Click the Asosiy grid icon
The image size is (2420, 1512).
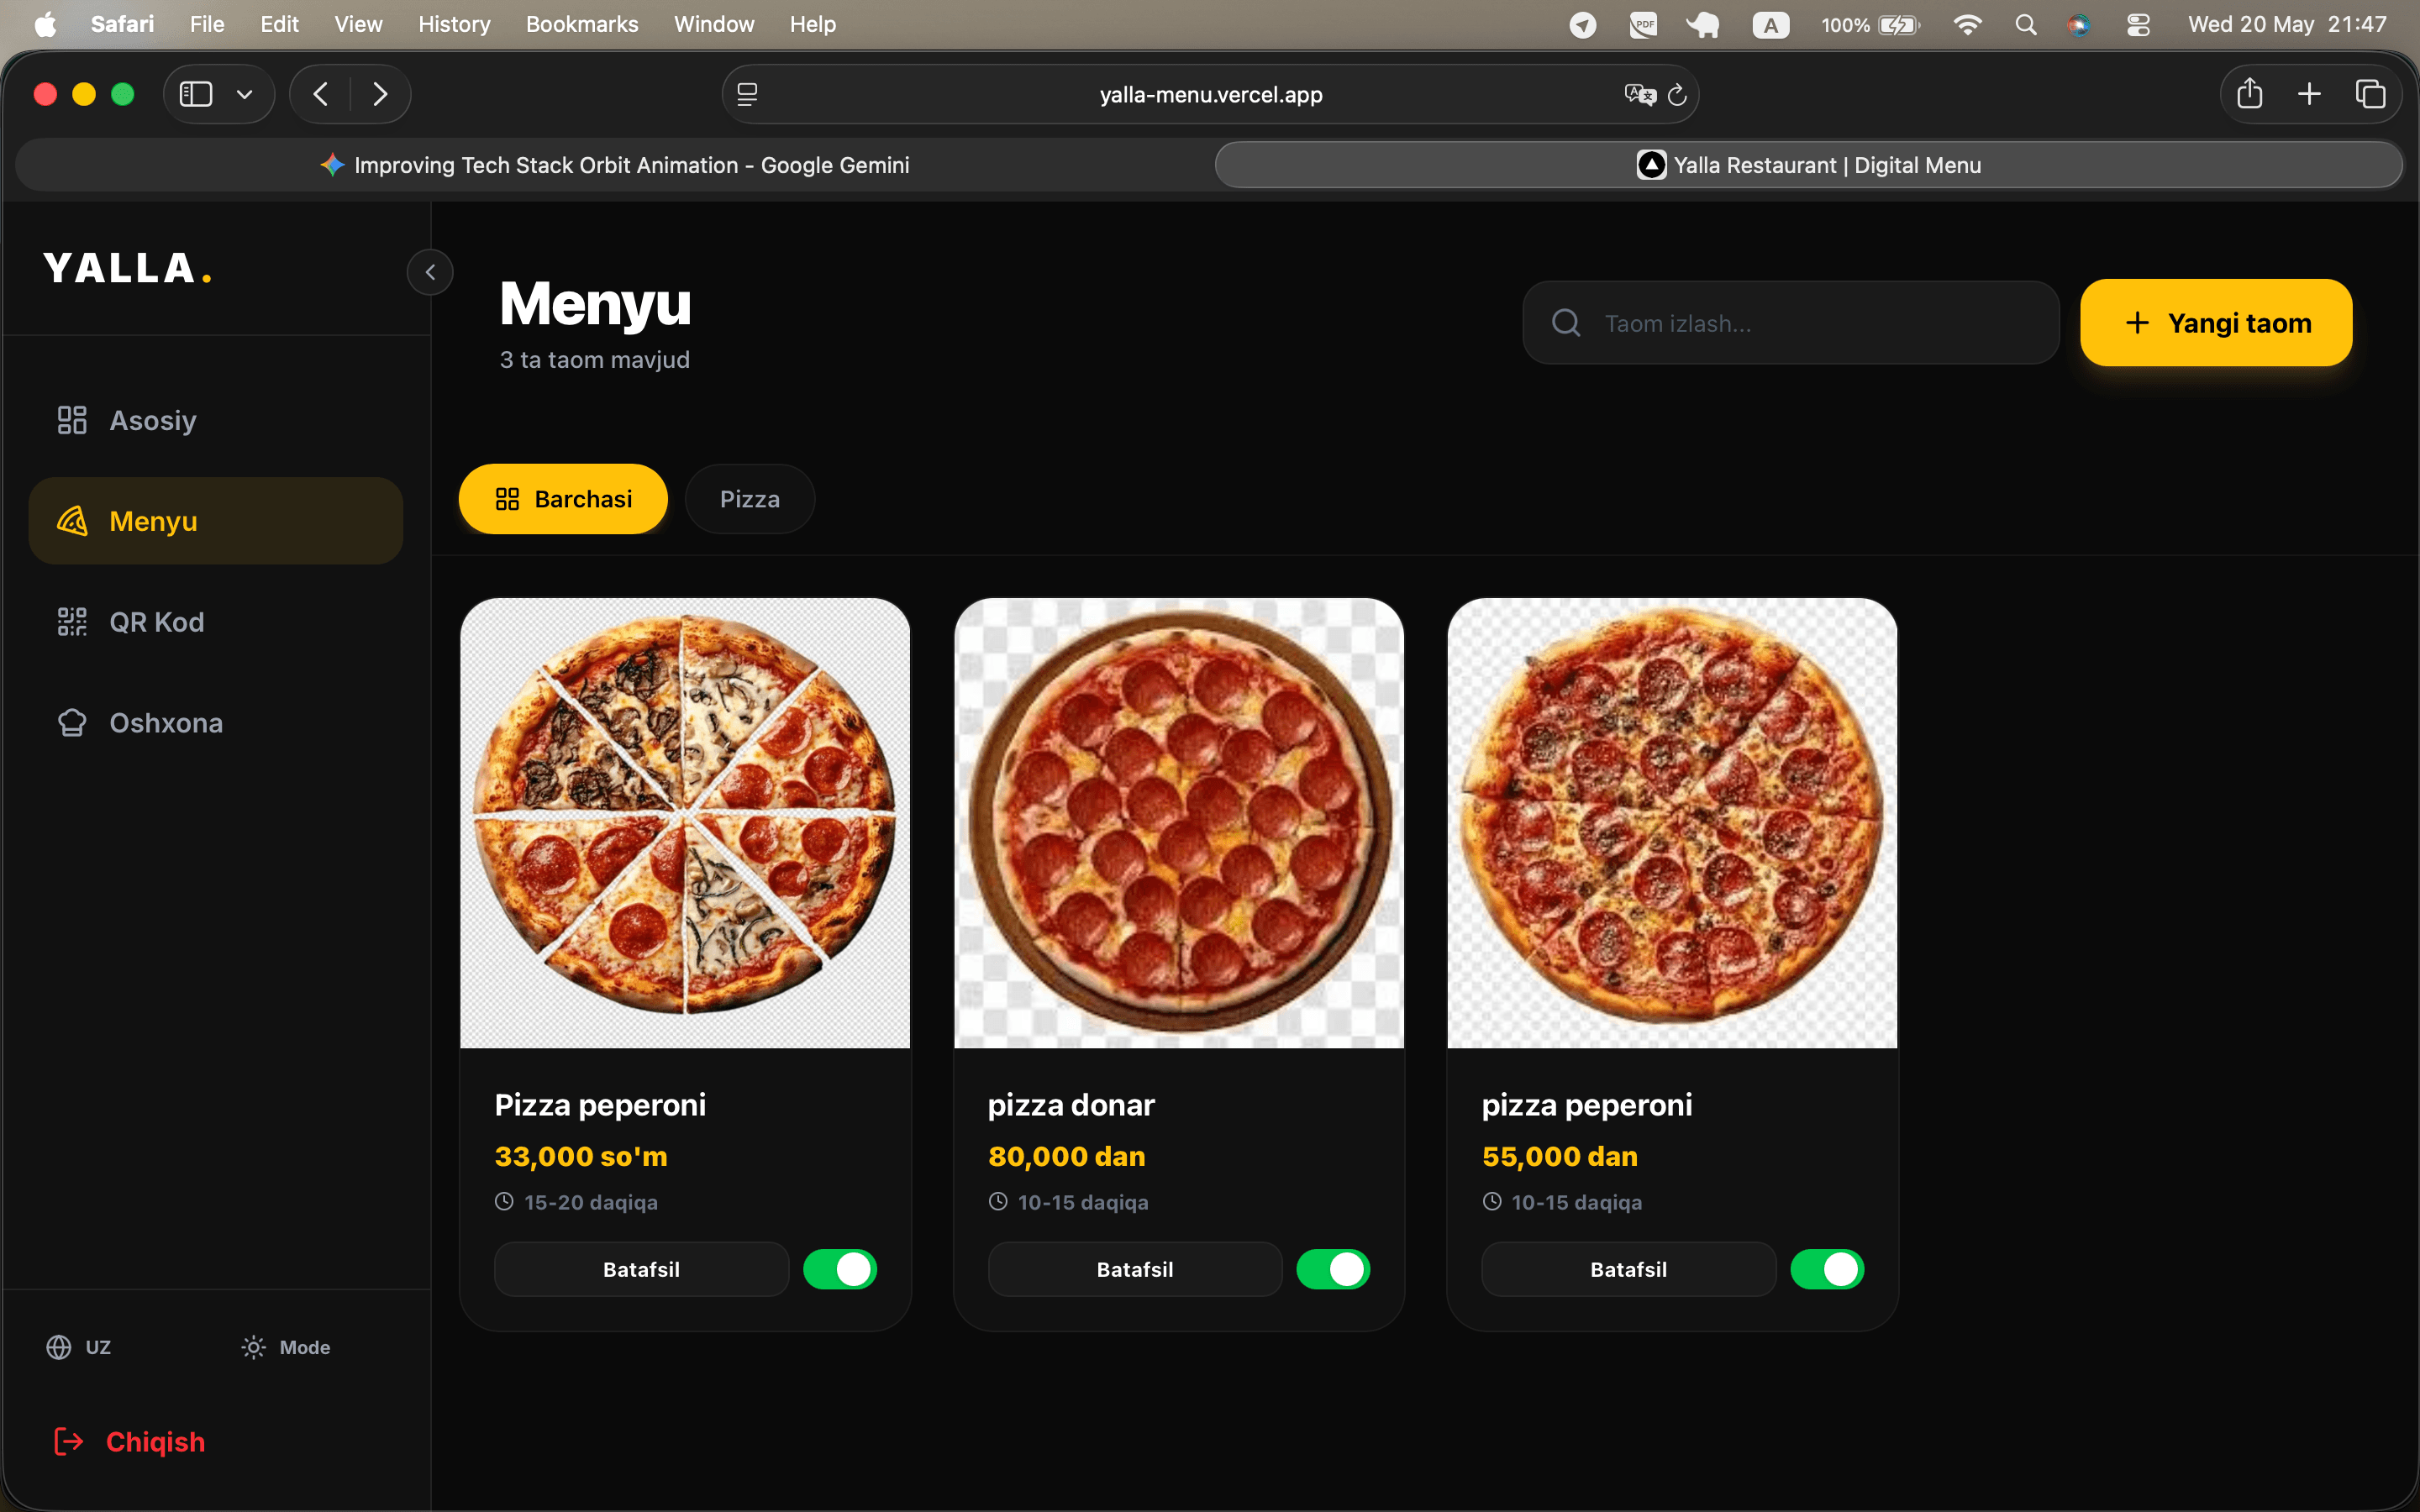pos(72,420)
